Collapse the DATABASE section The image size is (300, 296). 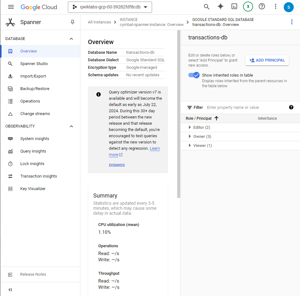click(x=71, y=39)
